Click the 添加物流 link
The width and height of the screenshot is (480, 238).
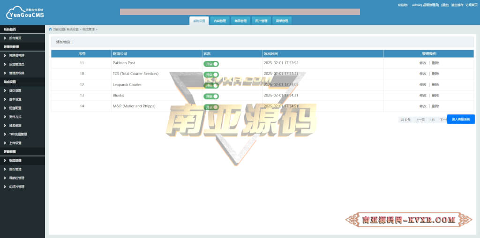[63, 42]
